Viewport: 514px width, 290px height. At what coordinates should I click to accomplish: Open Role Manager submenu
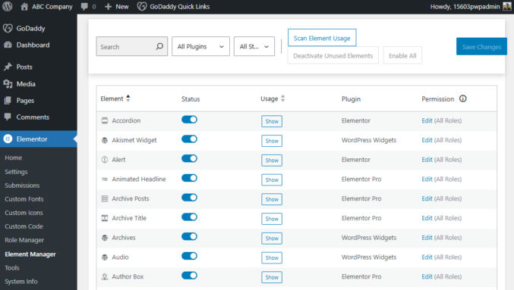click(24, 240)
